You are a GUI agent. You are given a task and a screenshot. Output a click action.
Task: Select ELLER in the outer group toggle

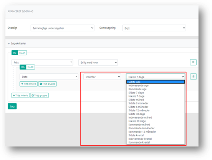(22, 53)
